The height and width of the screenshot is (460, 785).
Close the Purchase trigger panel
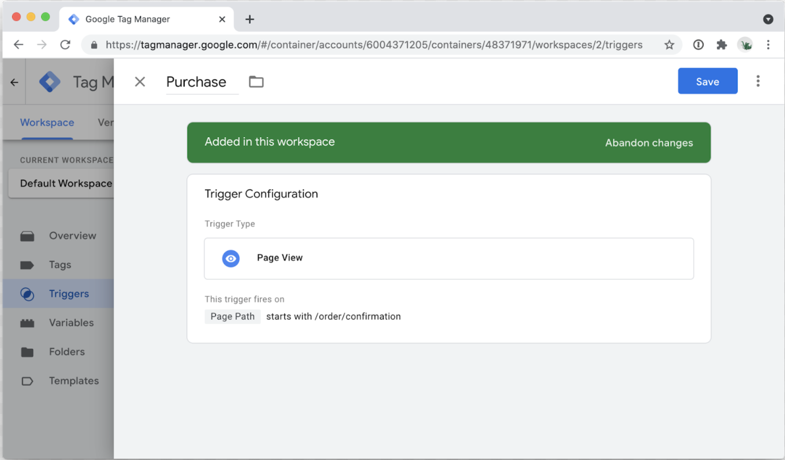(x=140, y=82)
